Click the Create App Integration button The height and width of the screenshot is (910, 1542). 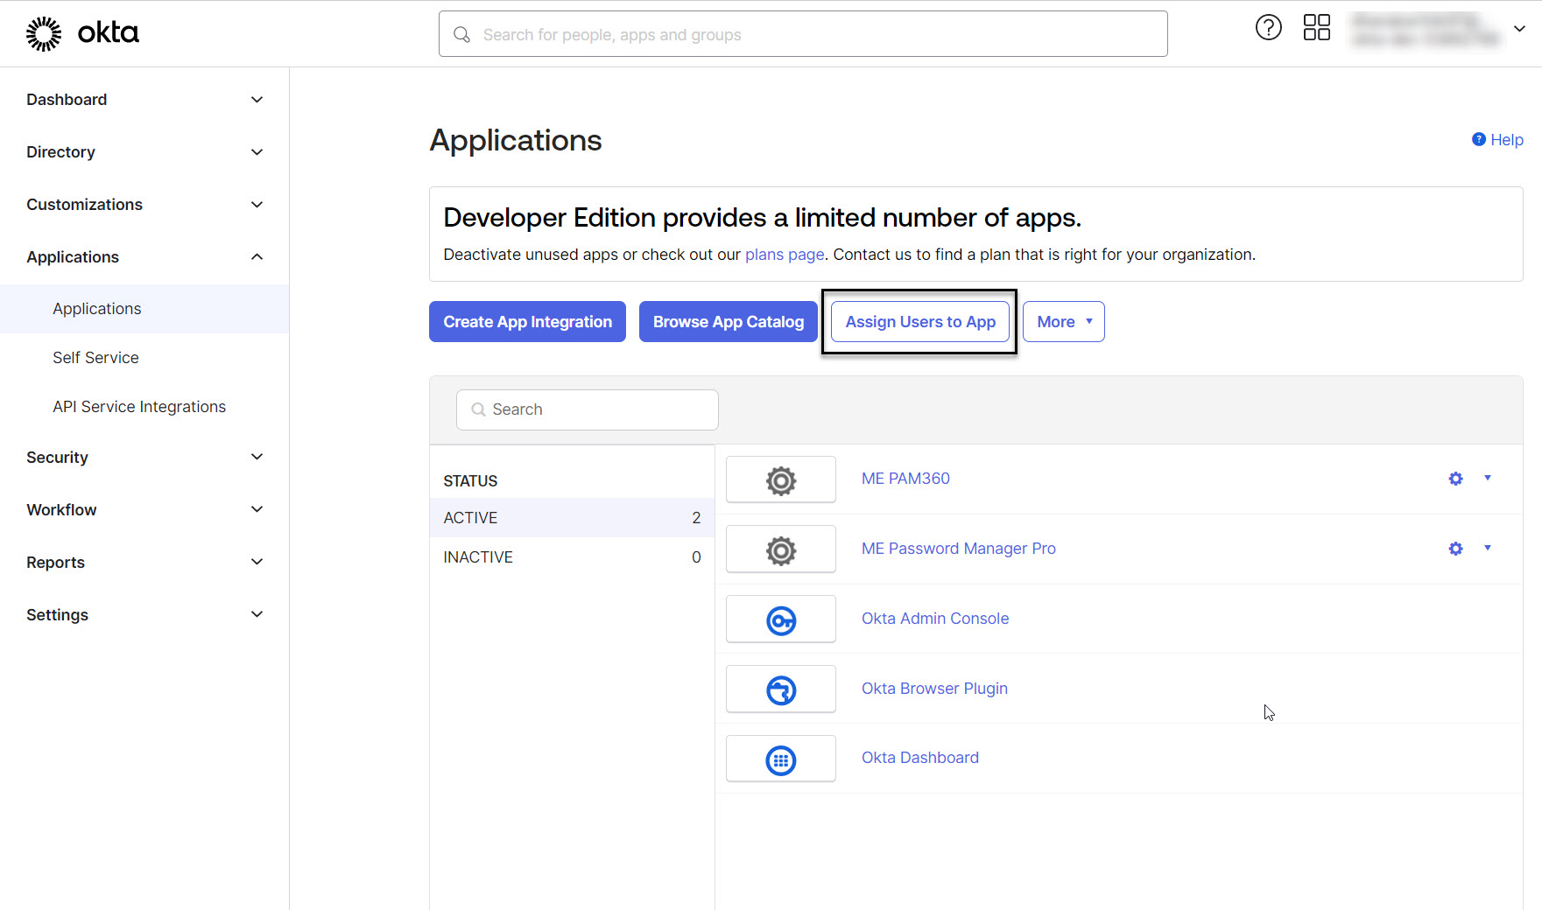527,322
